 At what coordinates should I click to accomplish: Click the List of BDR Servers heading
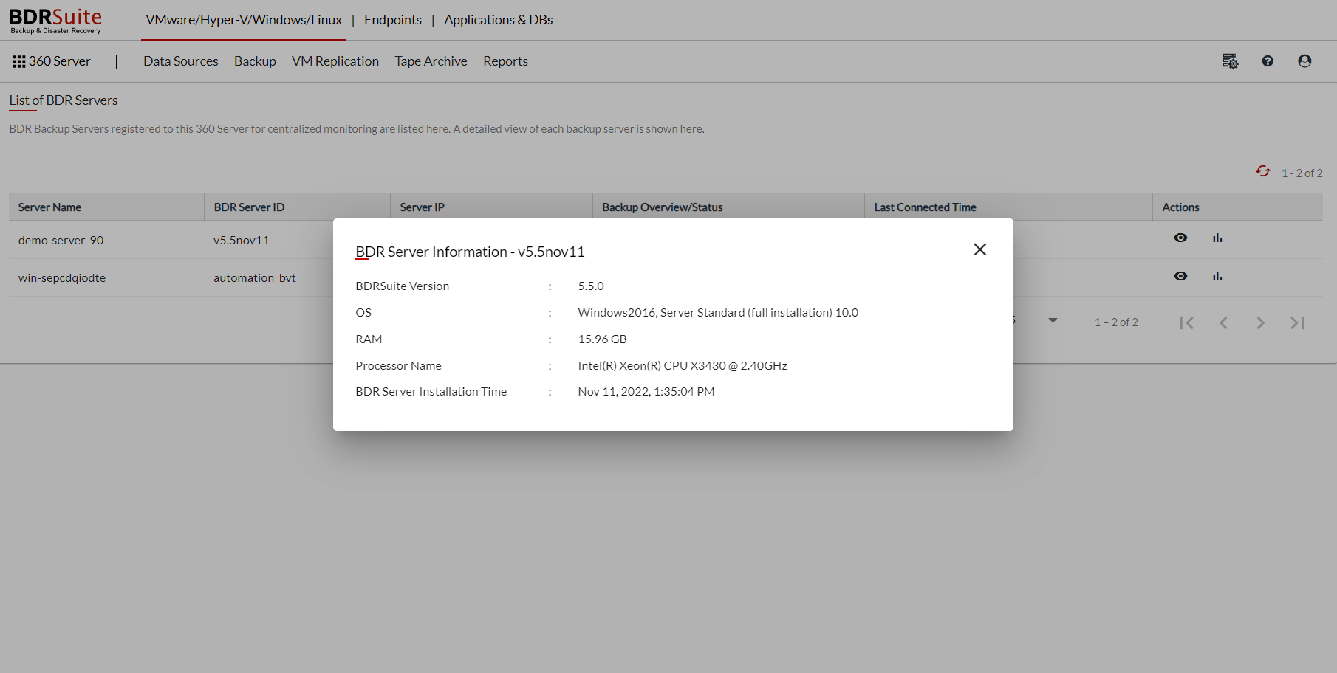coord(64,100)
